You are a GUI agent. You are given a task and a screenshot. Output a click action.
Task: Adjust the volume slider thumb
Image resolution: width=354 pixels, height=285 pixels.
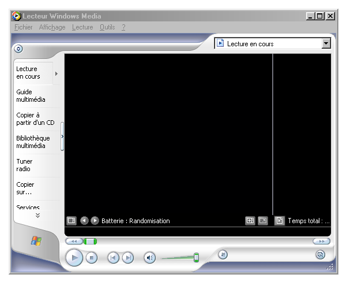click(197, 258)
